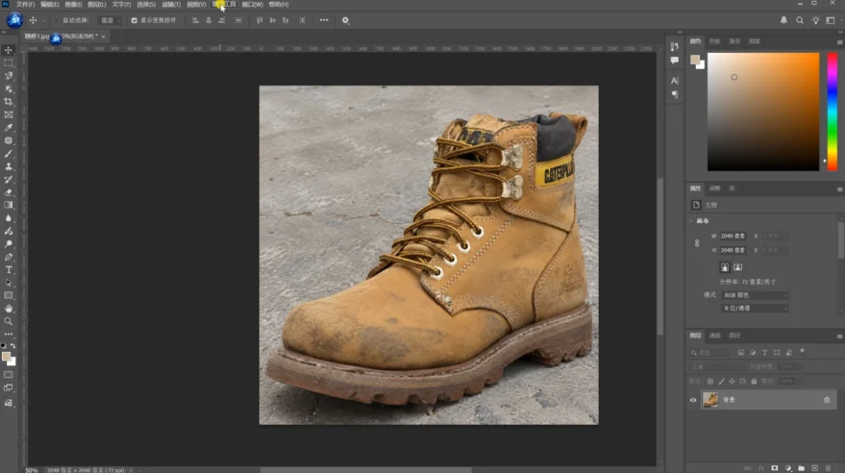Open the workspace switcher icon

pos(831,20)
